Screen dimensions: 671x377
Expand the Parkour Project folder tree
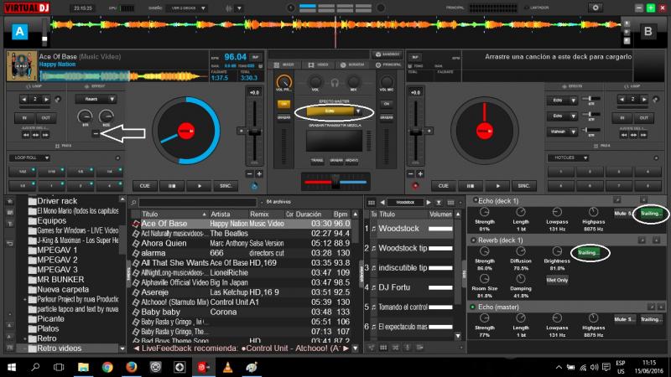25,299
